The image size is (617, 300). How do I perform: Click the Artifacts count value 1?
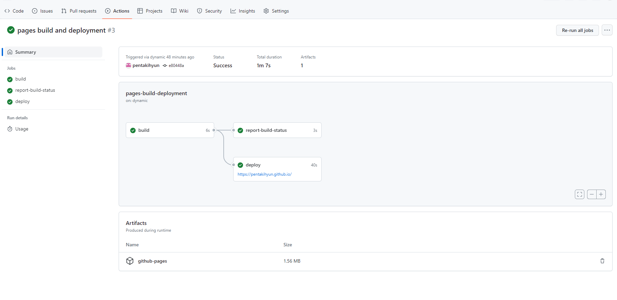pos(302,66)
